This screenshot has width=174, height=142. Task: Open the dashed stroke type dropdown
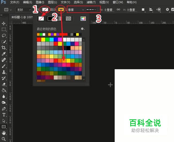click(91, 10)
